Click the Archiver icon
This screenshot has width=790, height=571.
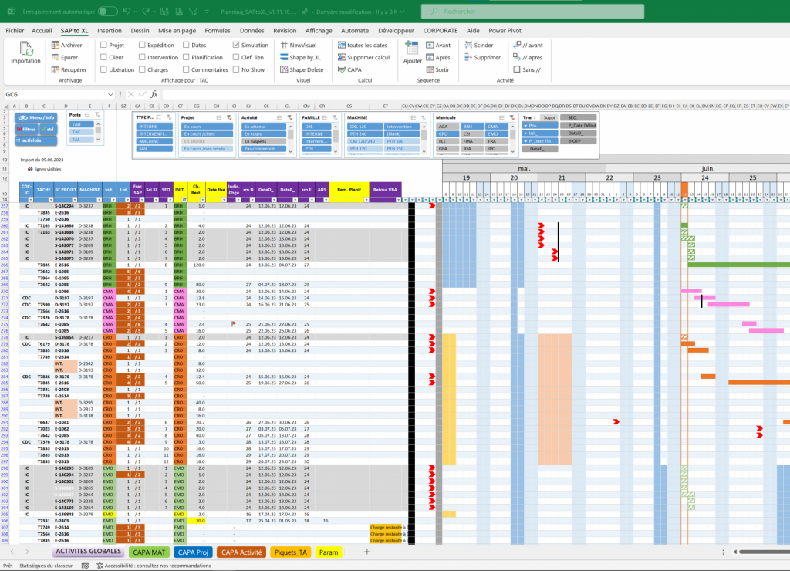coord(55,46)
